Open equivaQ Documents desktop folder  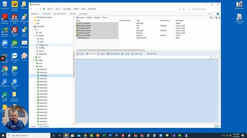pos(15,97)
